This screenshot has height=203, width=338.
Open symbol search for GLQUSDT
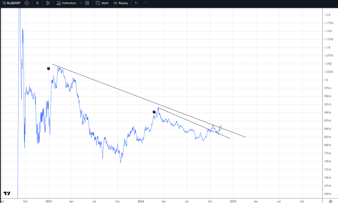click(x=11, y=3)
